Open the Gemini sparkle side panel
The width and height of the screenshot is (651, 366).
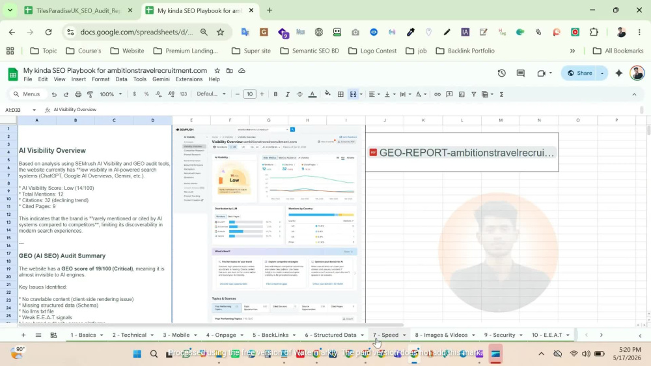click(x=619, y=73)
